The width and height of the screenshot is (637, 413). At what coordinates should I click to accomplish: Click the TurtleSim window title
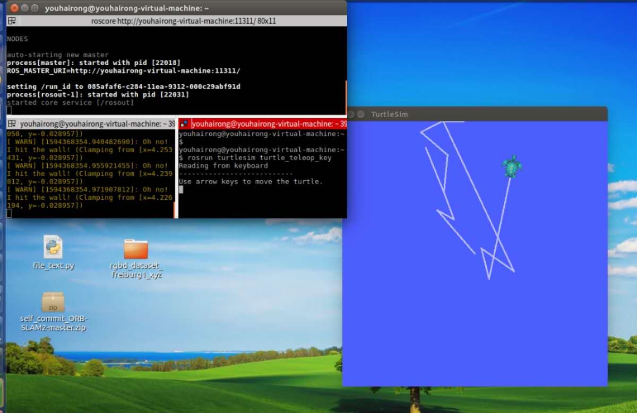[x=389, y=114]
